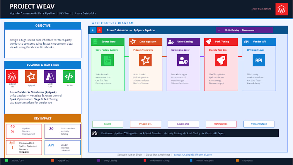Click the CSV API code icon in Tech Stack
This screenshot has width=293, height=165.
69,76
